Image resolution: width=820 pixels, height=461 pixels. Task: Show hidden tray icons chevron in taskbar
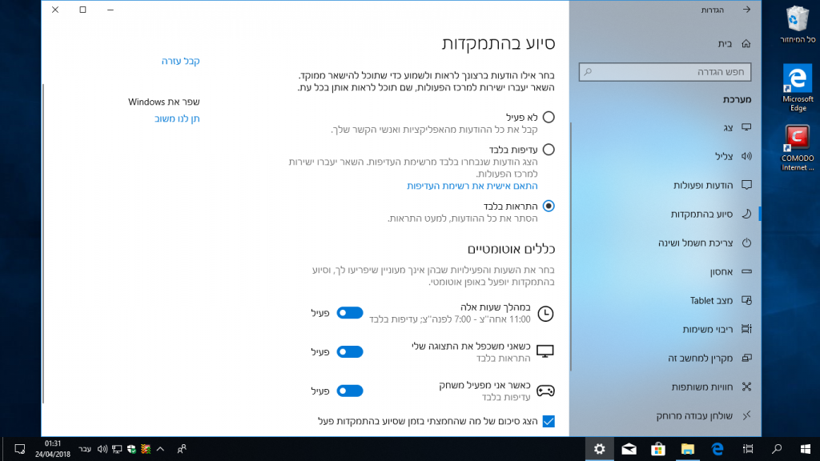tap(160, 449)
